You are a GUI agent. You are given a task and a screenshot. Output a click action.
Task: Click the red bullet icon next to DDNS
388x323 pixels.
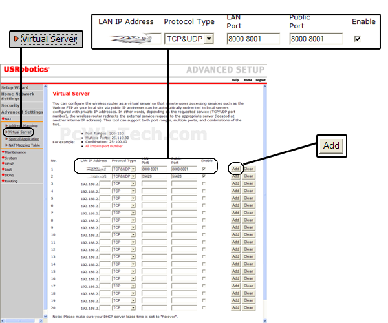pos(3,175)
